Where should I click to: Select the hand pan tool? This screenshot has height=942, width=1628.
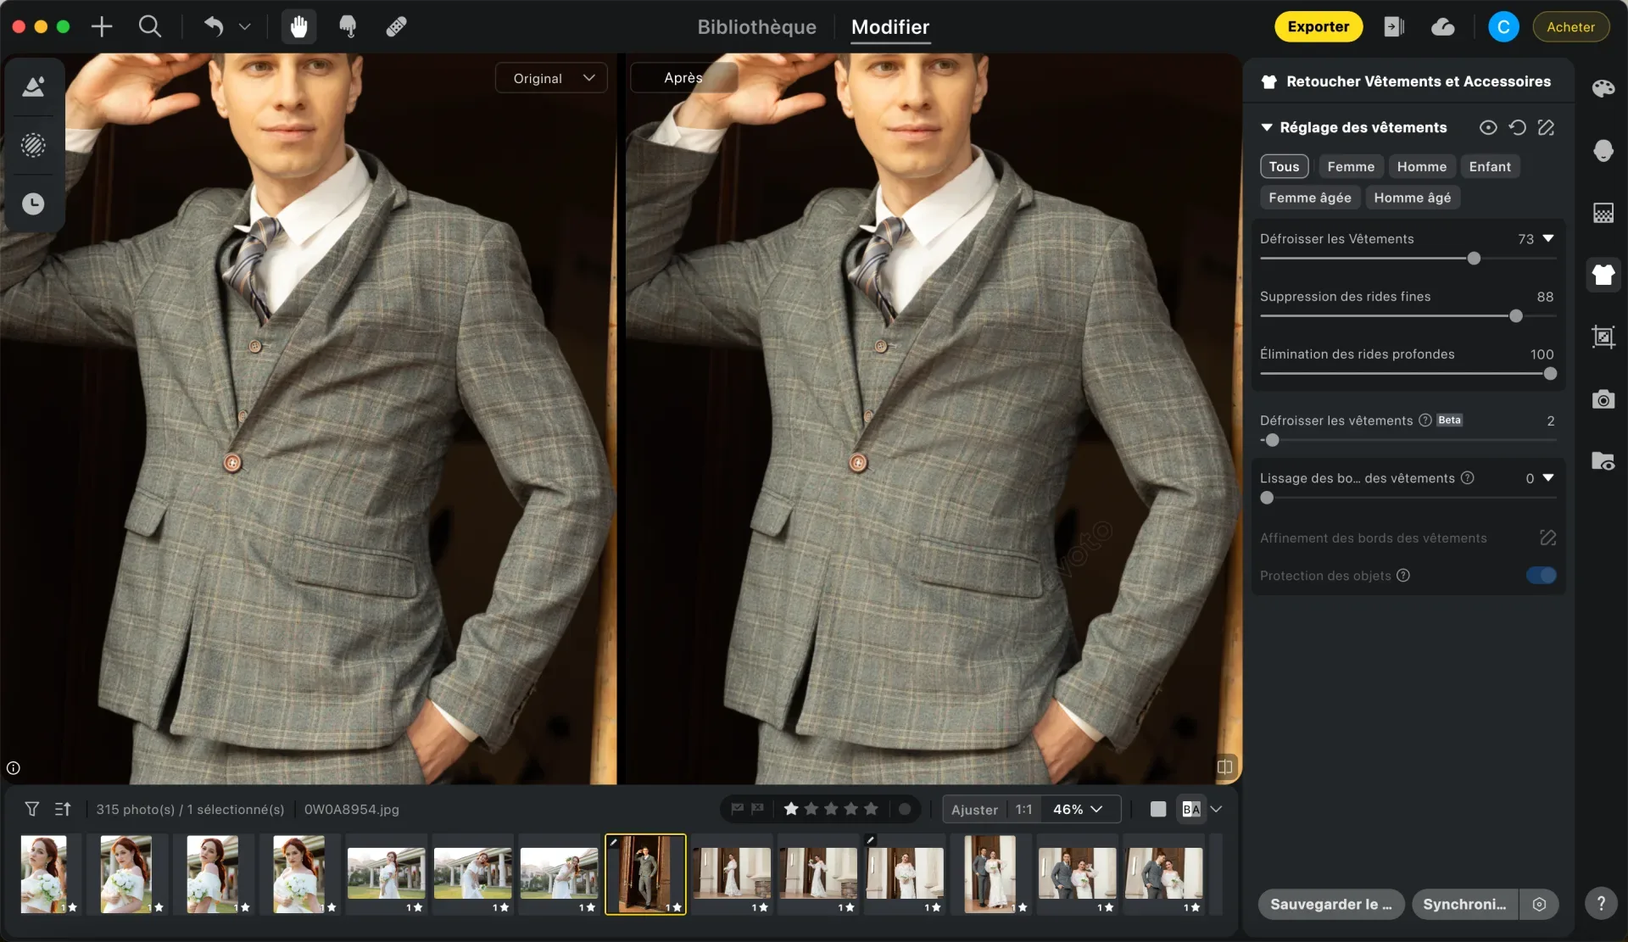[x=298, y=26]
